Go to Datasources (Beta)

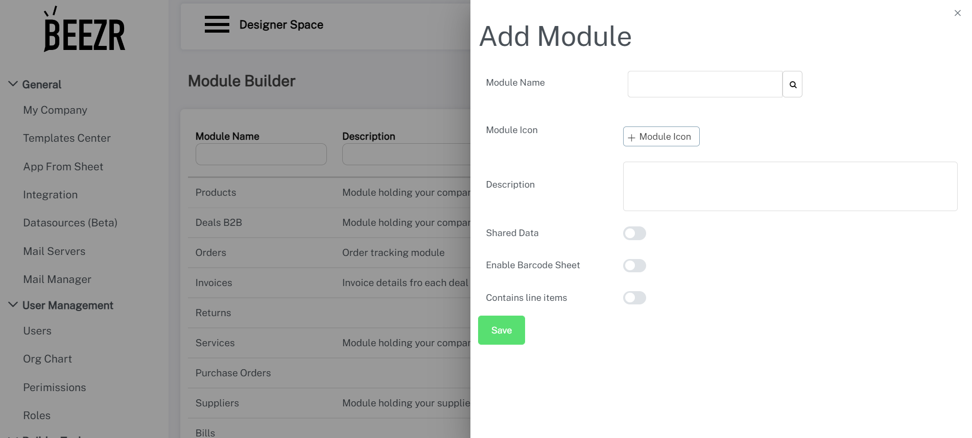[70, 223]
